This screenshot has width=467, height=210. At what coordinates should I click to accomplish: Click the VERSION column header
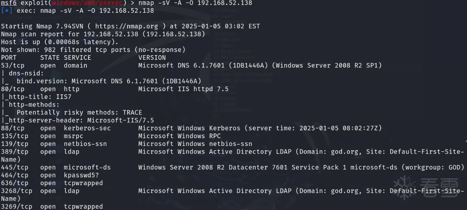(152, 57)
